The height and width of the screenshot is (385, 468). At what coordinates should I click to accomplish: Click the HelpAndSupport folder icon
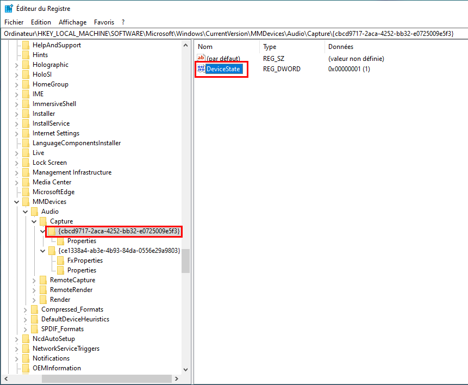(x=26, y=45)
